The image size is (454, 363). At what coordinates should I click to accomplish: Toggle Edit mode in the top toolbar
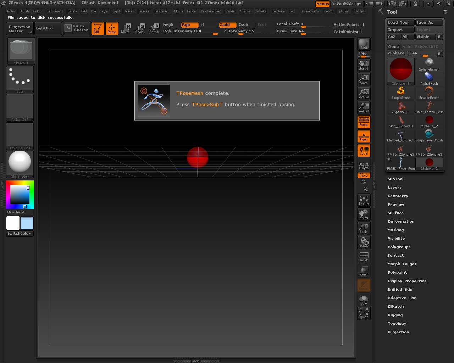[98, 28]
